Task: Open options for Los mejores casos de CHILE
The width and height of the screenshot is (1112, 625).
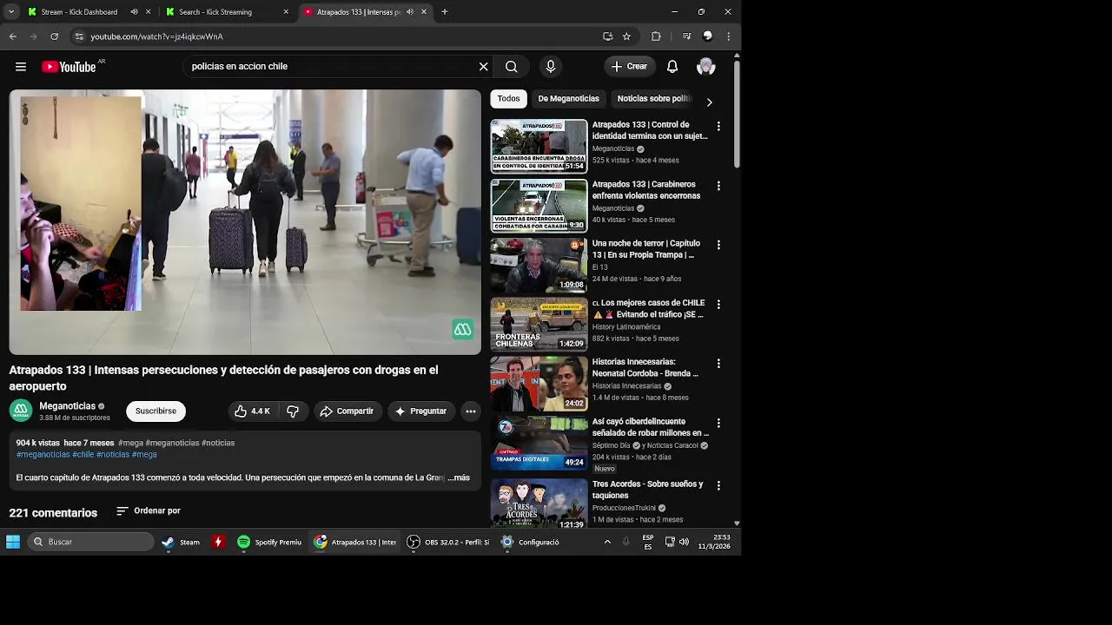Action: (x=718, y=305)
